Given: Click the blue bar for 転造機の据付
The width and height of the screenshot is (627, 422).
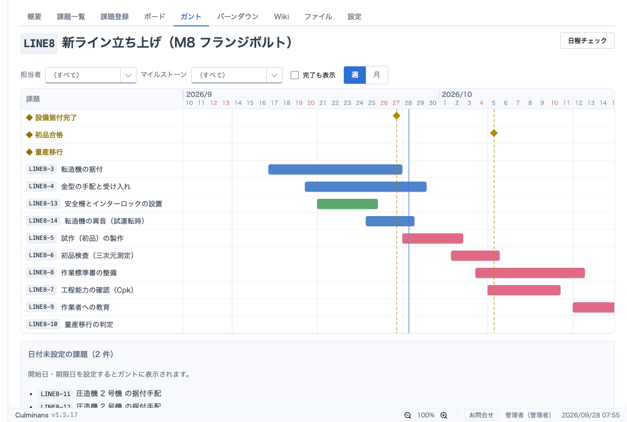Looking at the screenshot, I should coord(335,169).
